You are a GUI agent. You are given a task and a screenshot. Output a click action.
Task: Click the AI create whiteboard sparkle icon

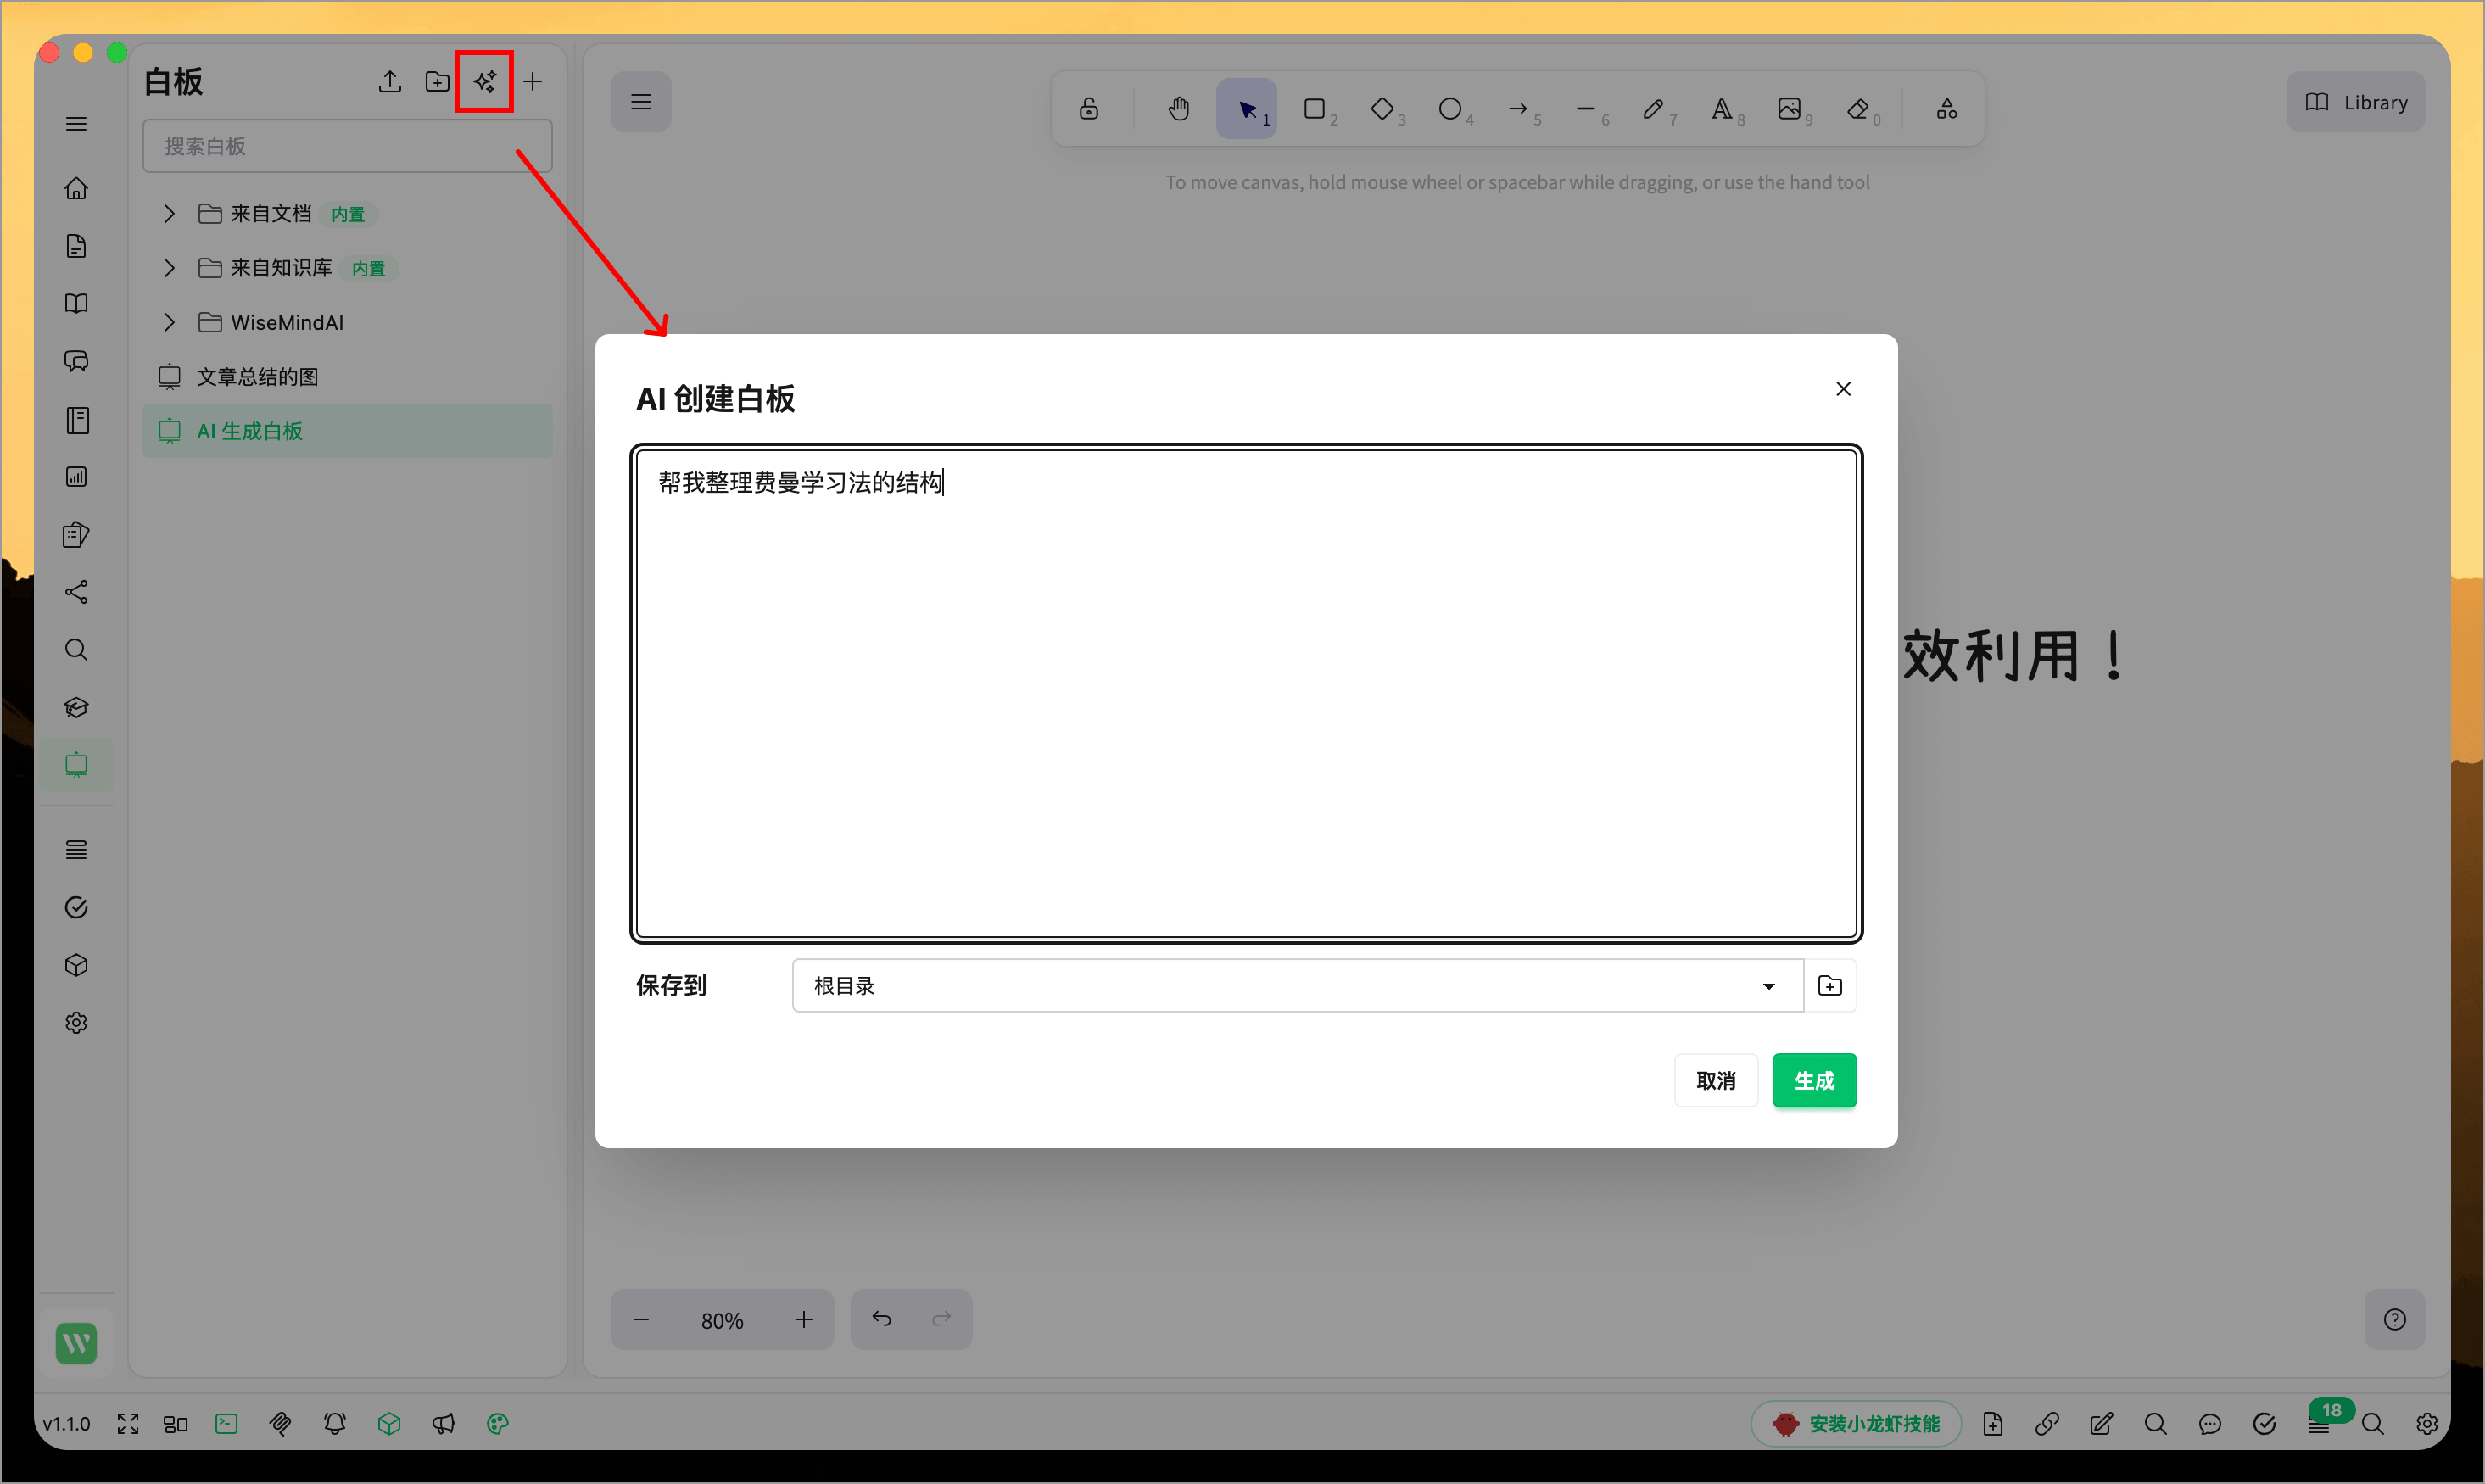(485, 82)
